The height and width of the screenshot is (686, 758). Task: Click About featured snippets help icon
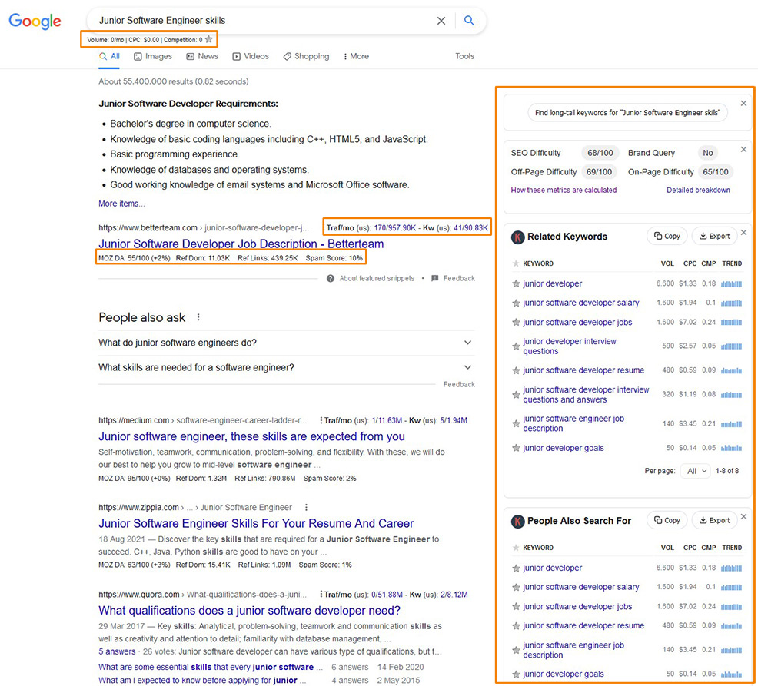[330, 278]
